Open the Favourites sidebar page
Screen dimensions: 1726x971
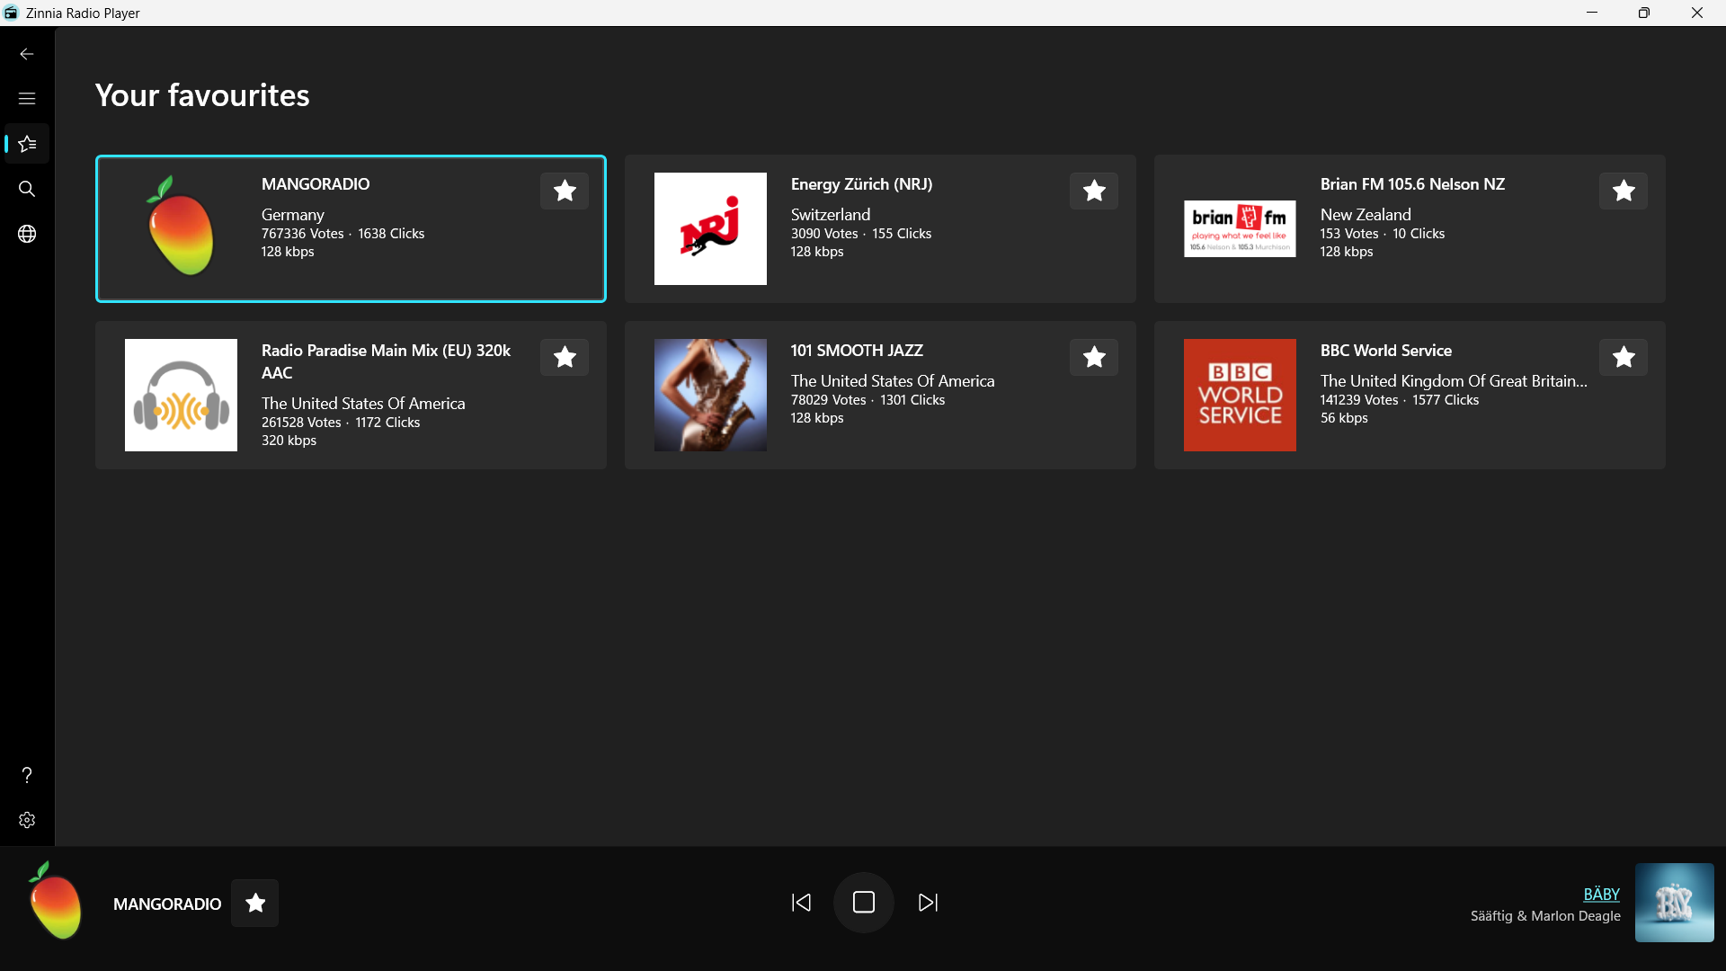[x=27, y=144]
